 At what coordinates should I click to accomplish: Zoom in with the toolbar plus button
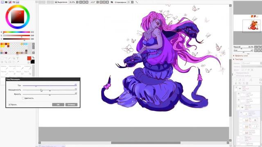click(x=84, y=2)
